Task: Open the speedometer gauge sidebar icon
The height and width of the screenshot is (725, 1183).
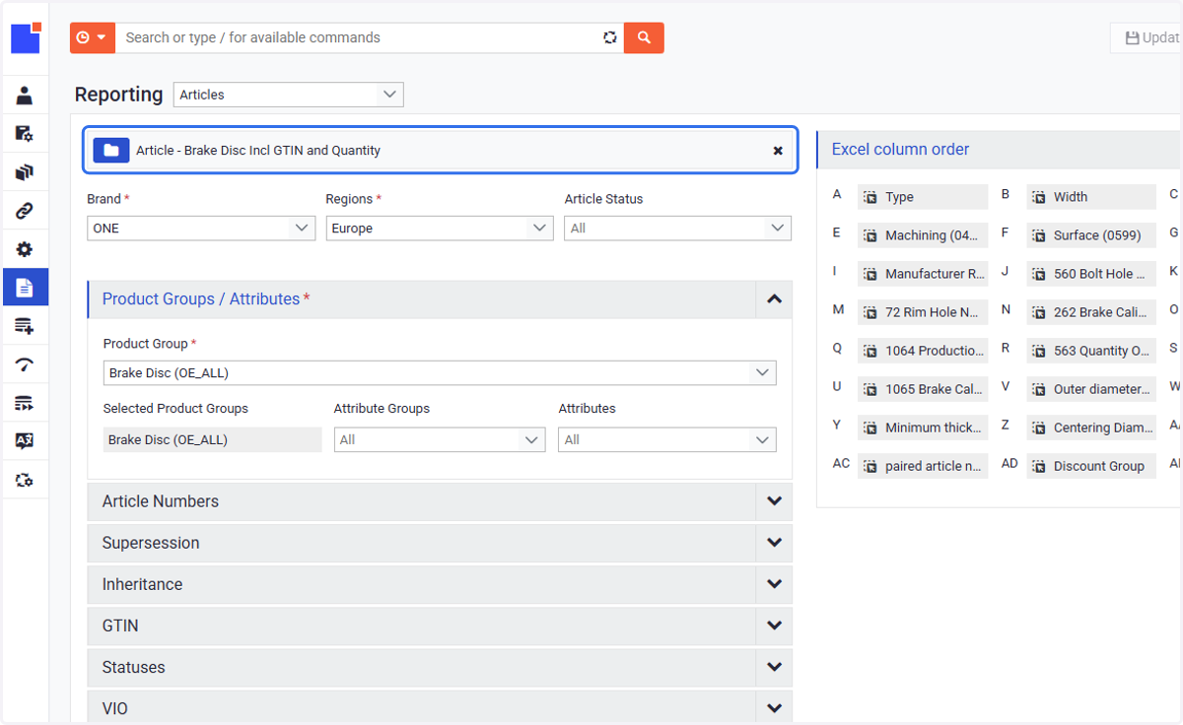Action: pyautogui.click(x=25, y=364)
